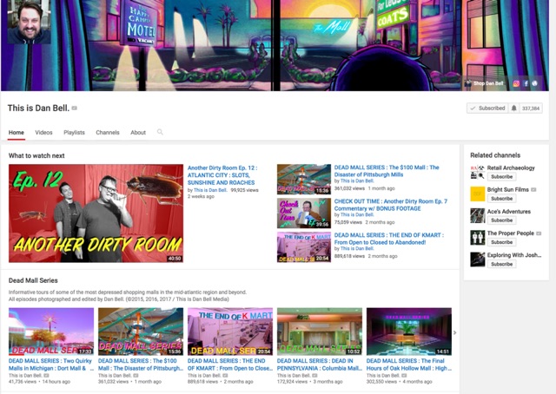Open the Bright Sun Films channel name link
556x394 pixels.
click(x=507, y=189)
